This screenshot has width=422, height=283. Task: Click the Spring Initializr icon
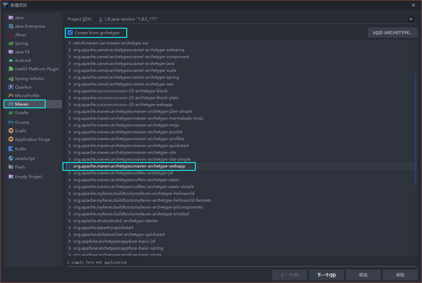pos(11,79)
